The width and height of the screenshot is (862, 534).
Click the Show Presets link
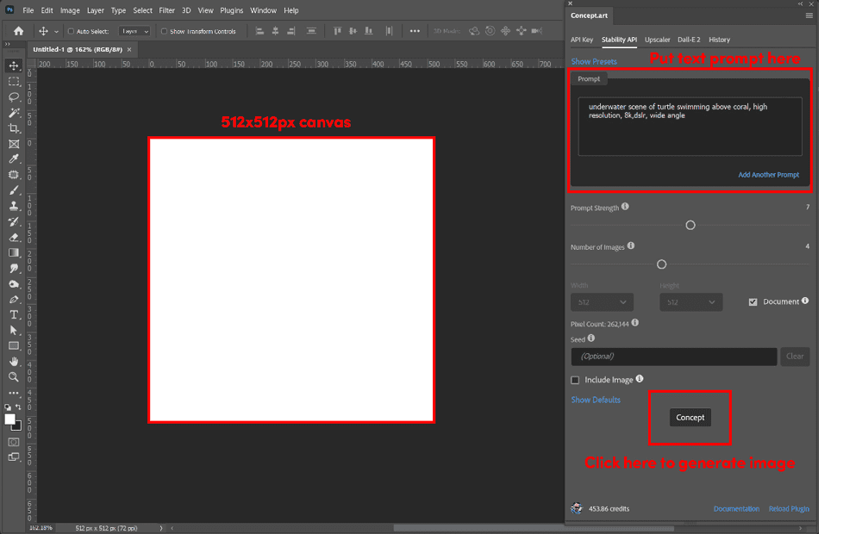(x=594, y=61)
